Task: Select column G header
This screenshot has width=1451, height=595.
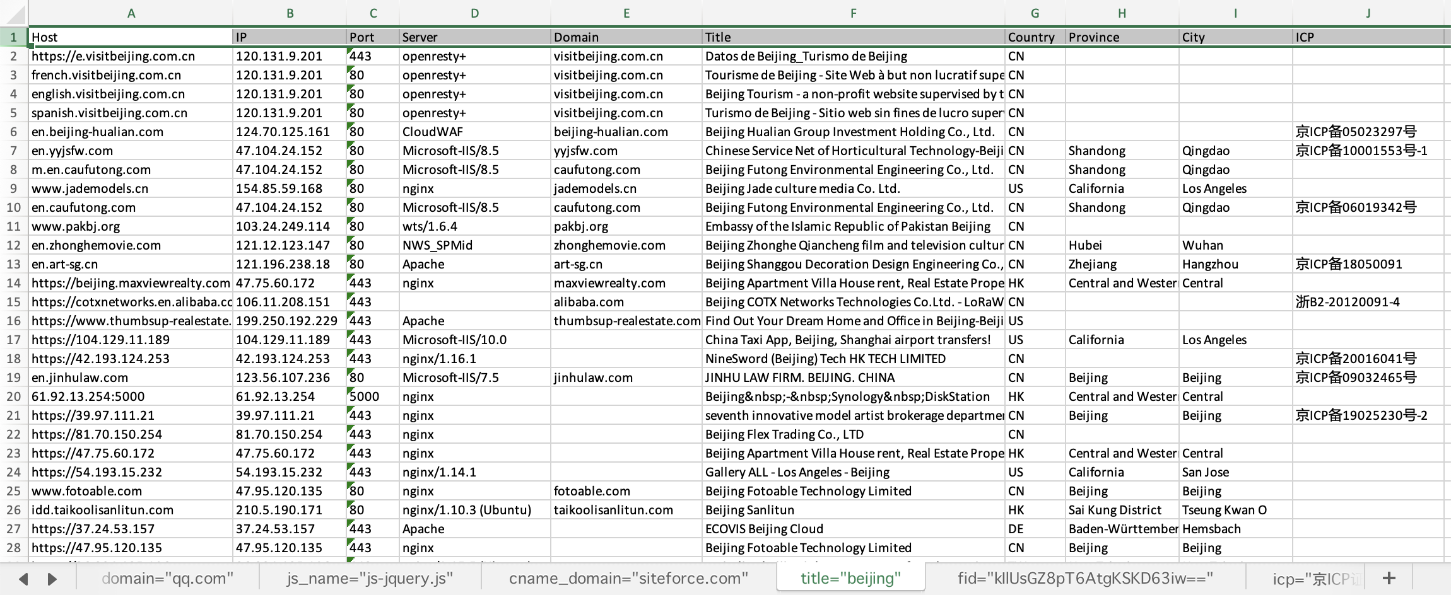Action: point(1035,13)
